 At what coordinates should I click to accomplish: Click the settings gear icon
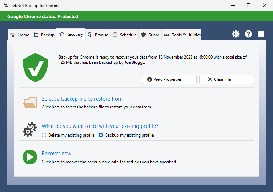point(236,34)
